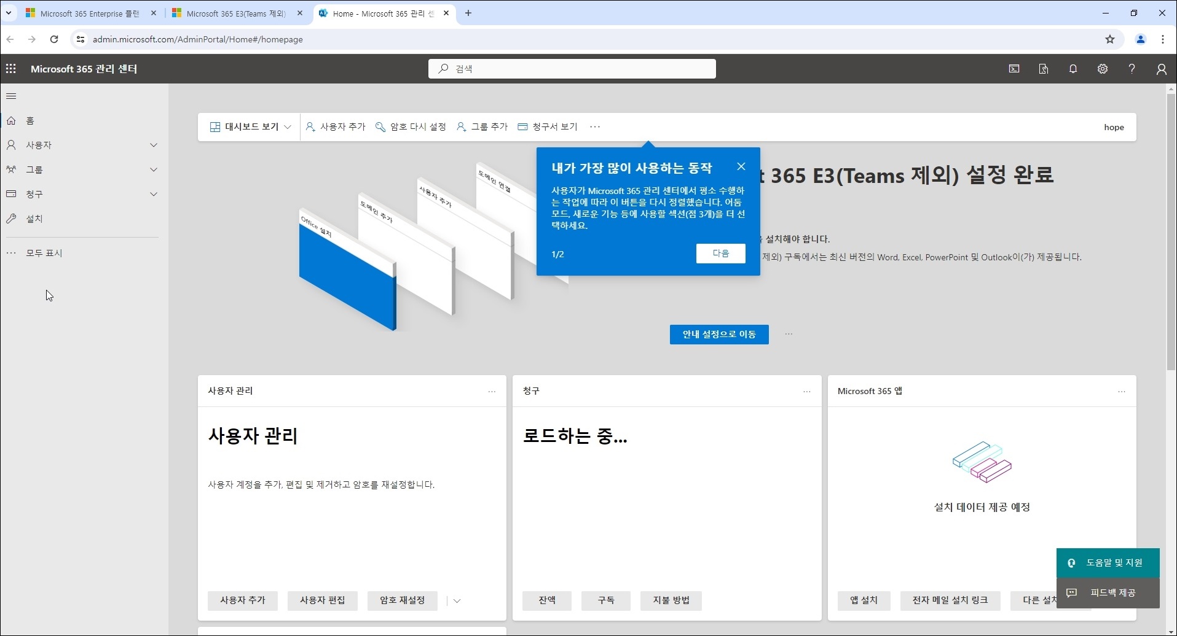1177x636 pixels.
Task: Click the Billing card icon in sidebar
Action: point(11,194)
